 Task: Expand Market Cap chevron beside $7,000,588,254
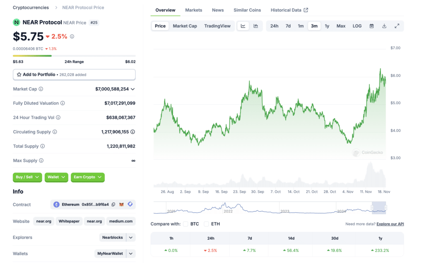133,89
